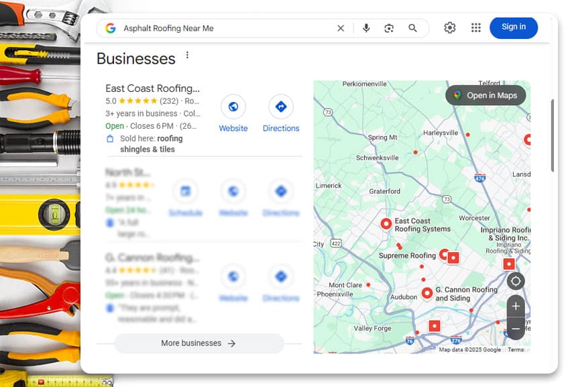Click the my-location target button on map
The width and height of the screenshot is (570, 387).
[x=516, y=281]
